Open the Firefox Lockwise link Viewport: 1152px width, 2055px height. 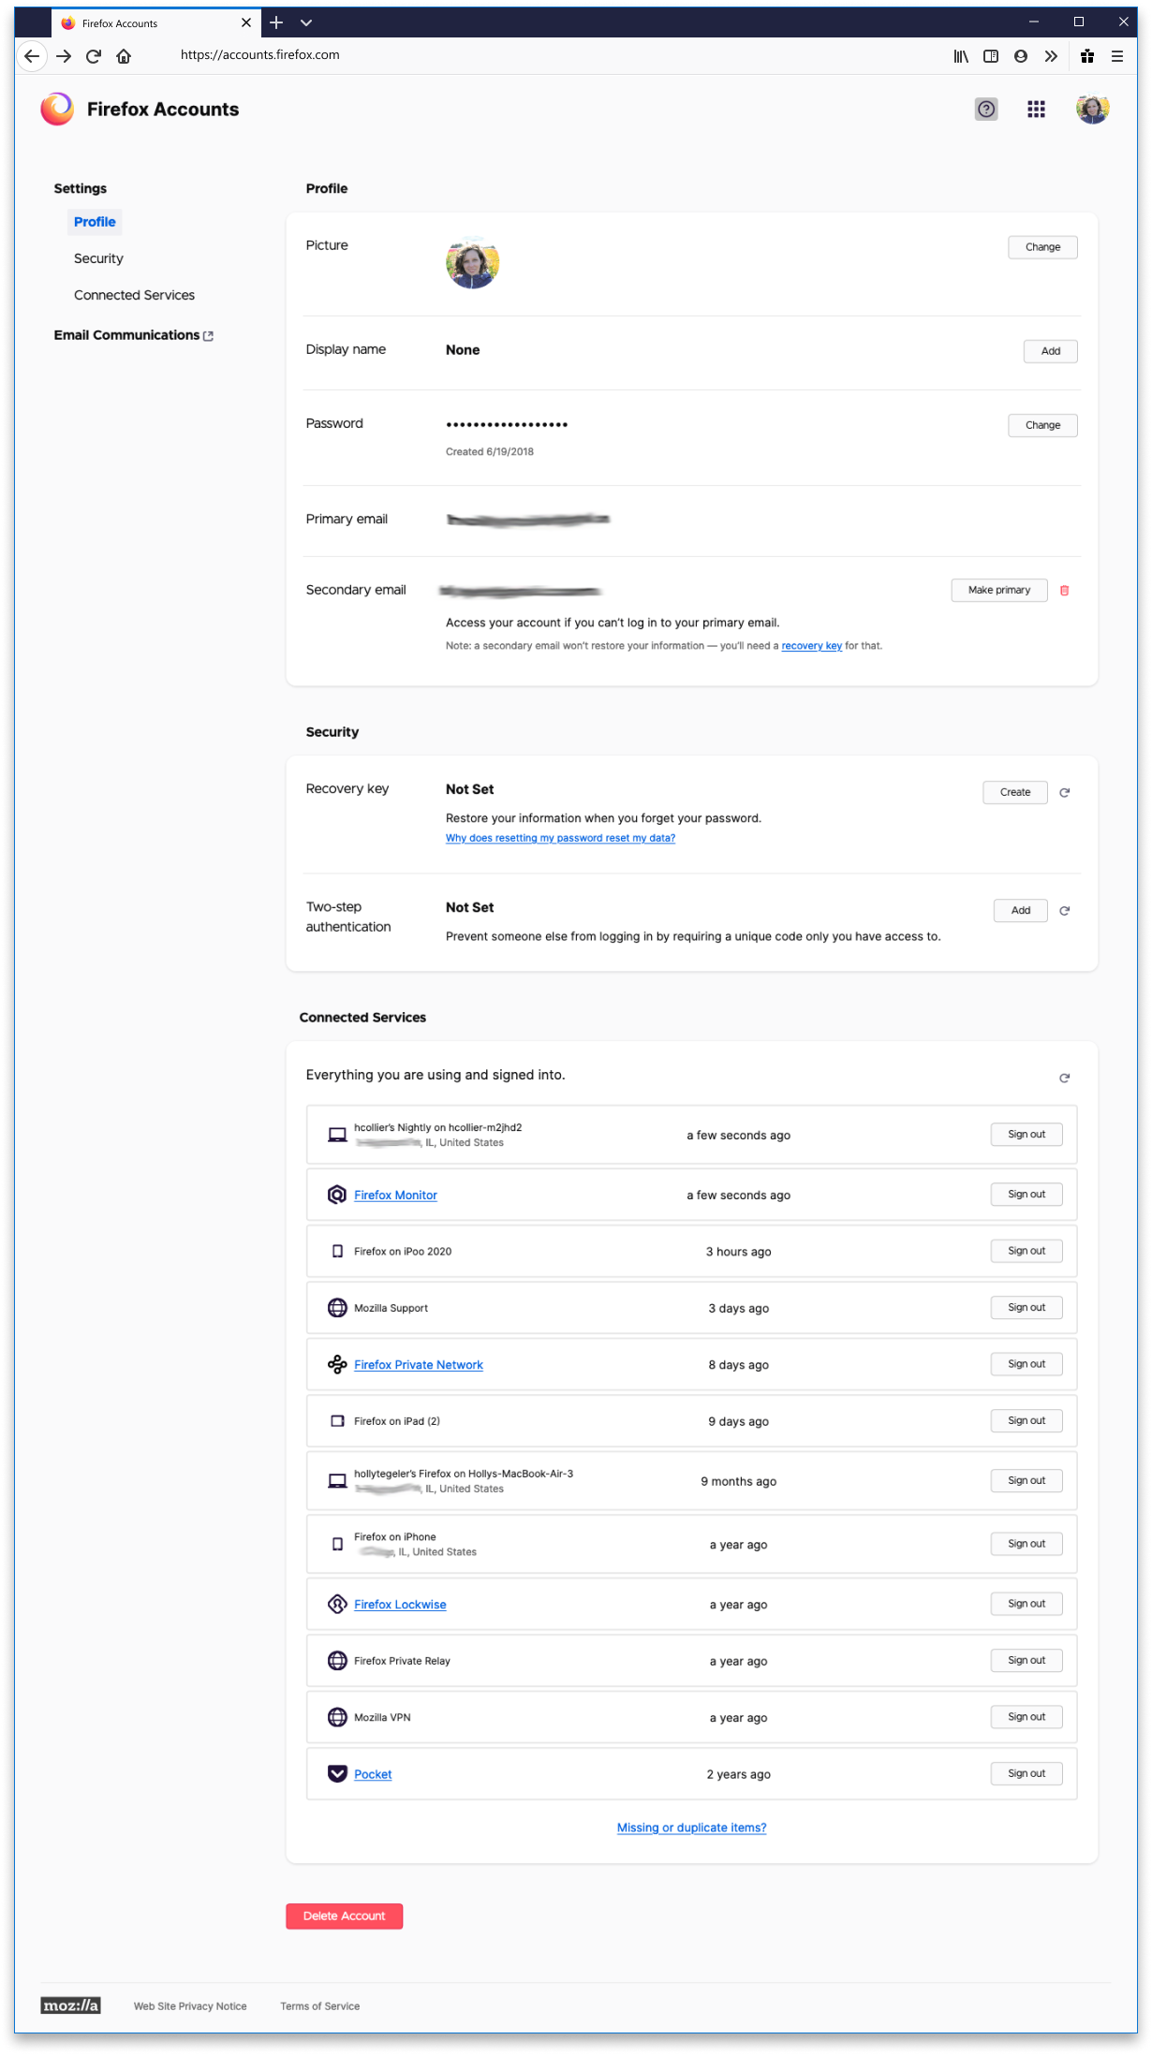coord(400,1605)
